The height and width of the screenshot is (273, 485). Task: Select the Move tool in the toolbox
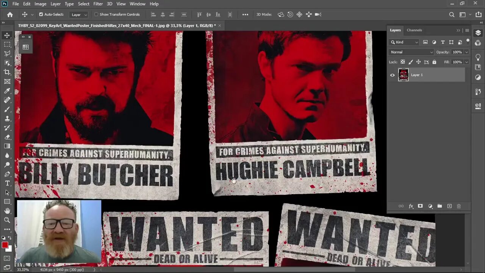7,35
